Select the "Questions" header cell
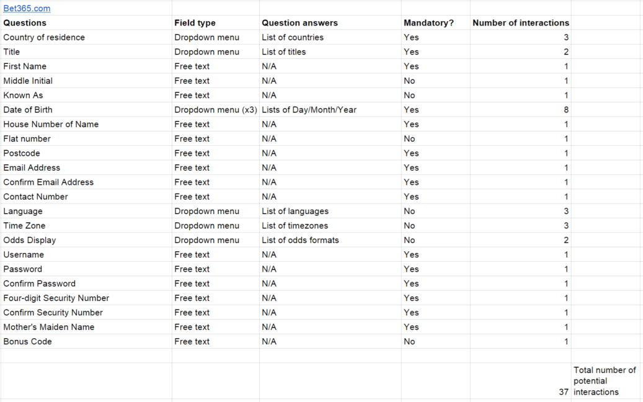The image size is (643, 402). tap(25, 23)
